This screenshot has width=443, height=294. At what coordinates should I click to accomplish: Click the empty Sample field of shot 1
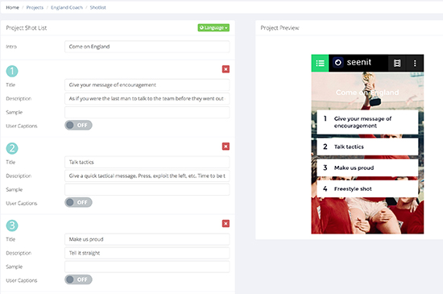(147, 112)
